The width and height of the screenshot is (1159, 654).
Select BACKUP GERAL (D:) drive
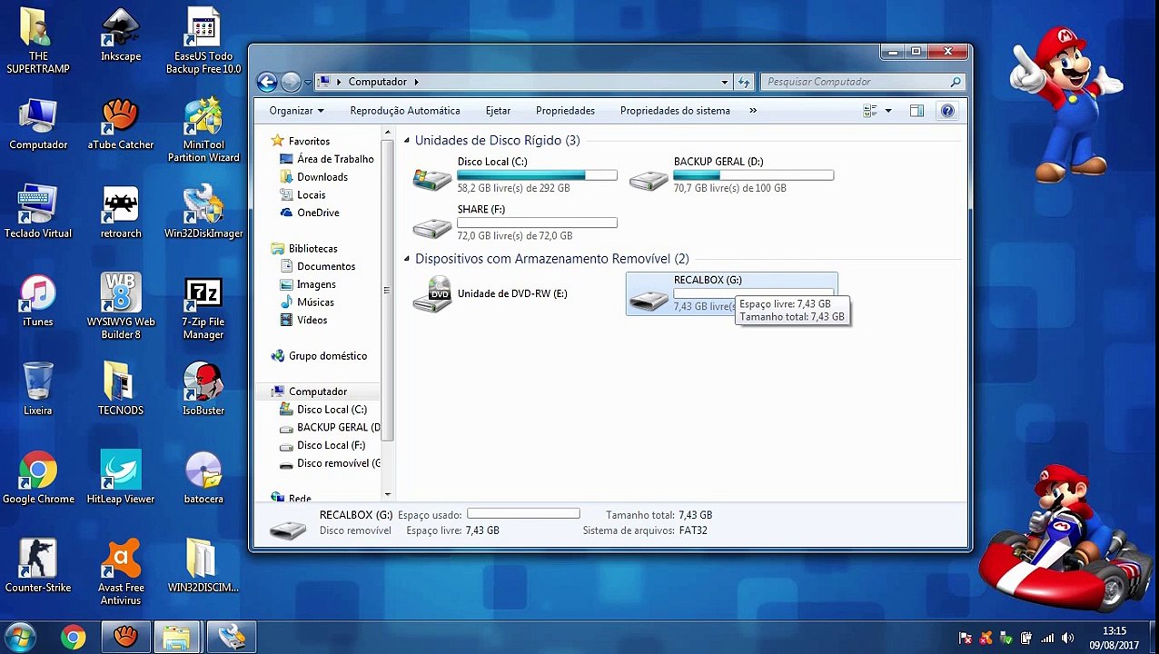[x=731, y=174]
